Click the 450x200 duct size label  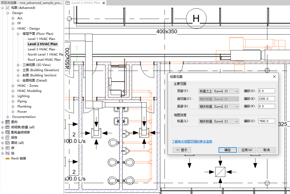[68, 58]
